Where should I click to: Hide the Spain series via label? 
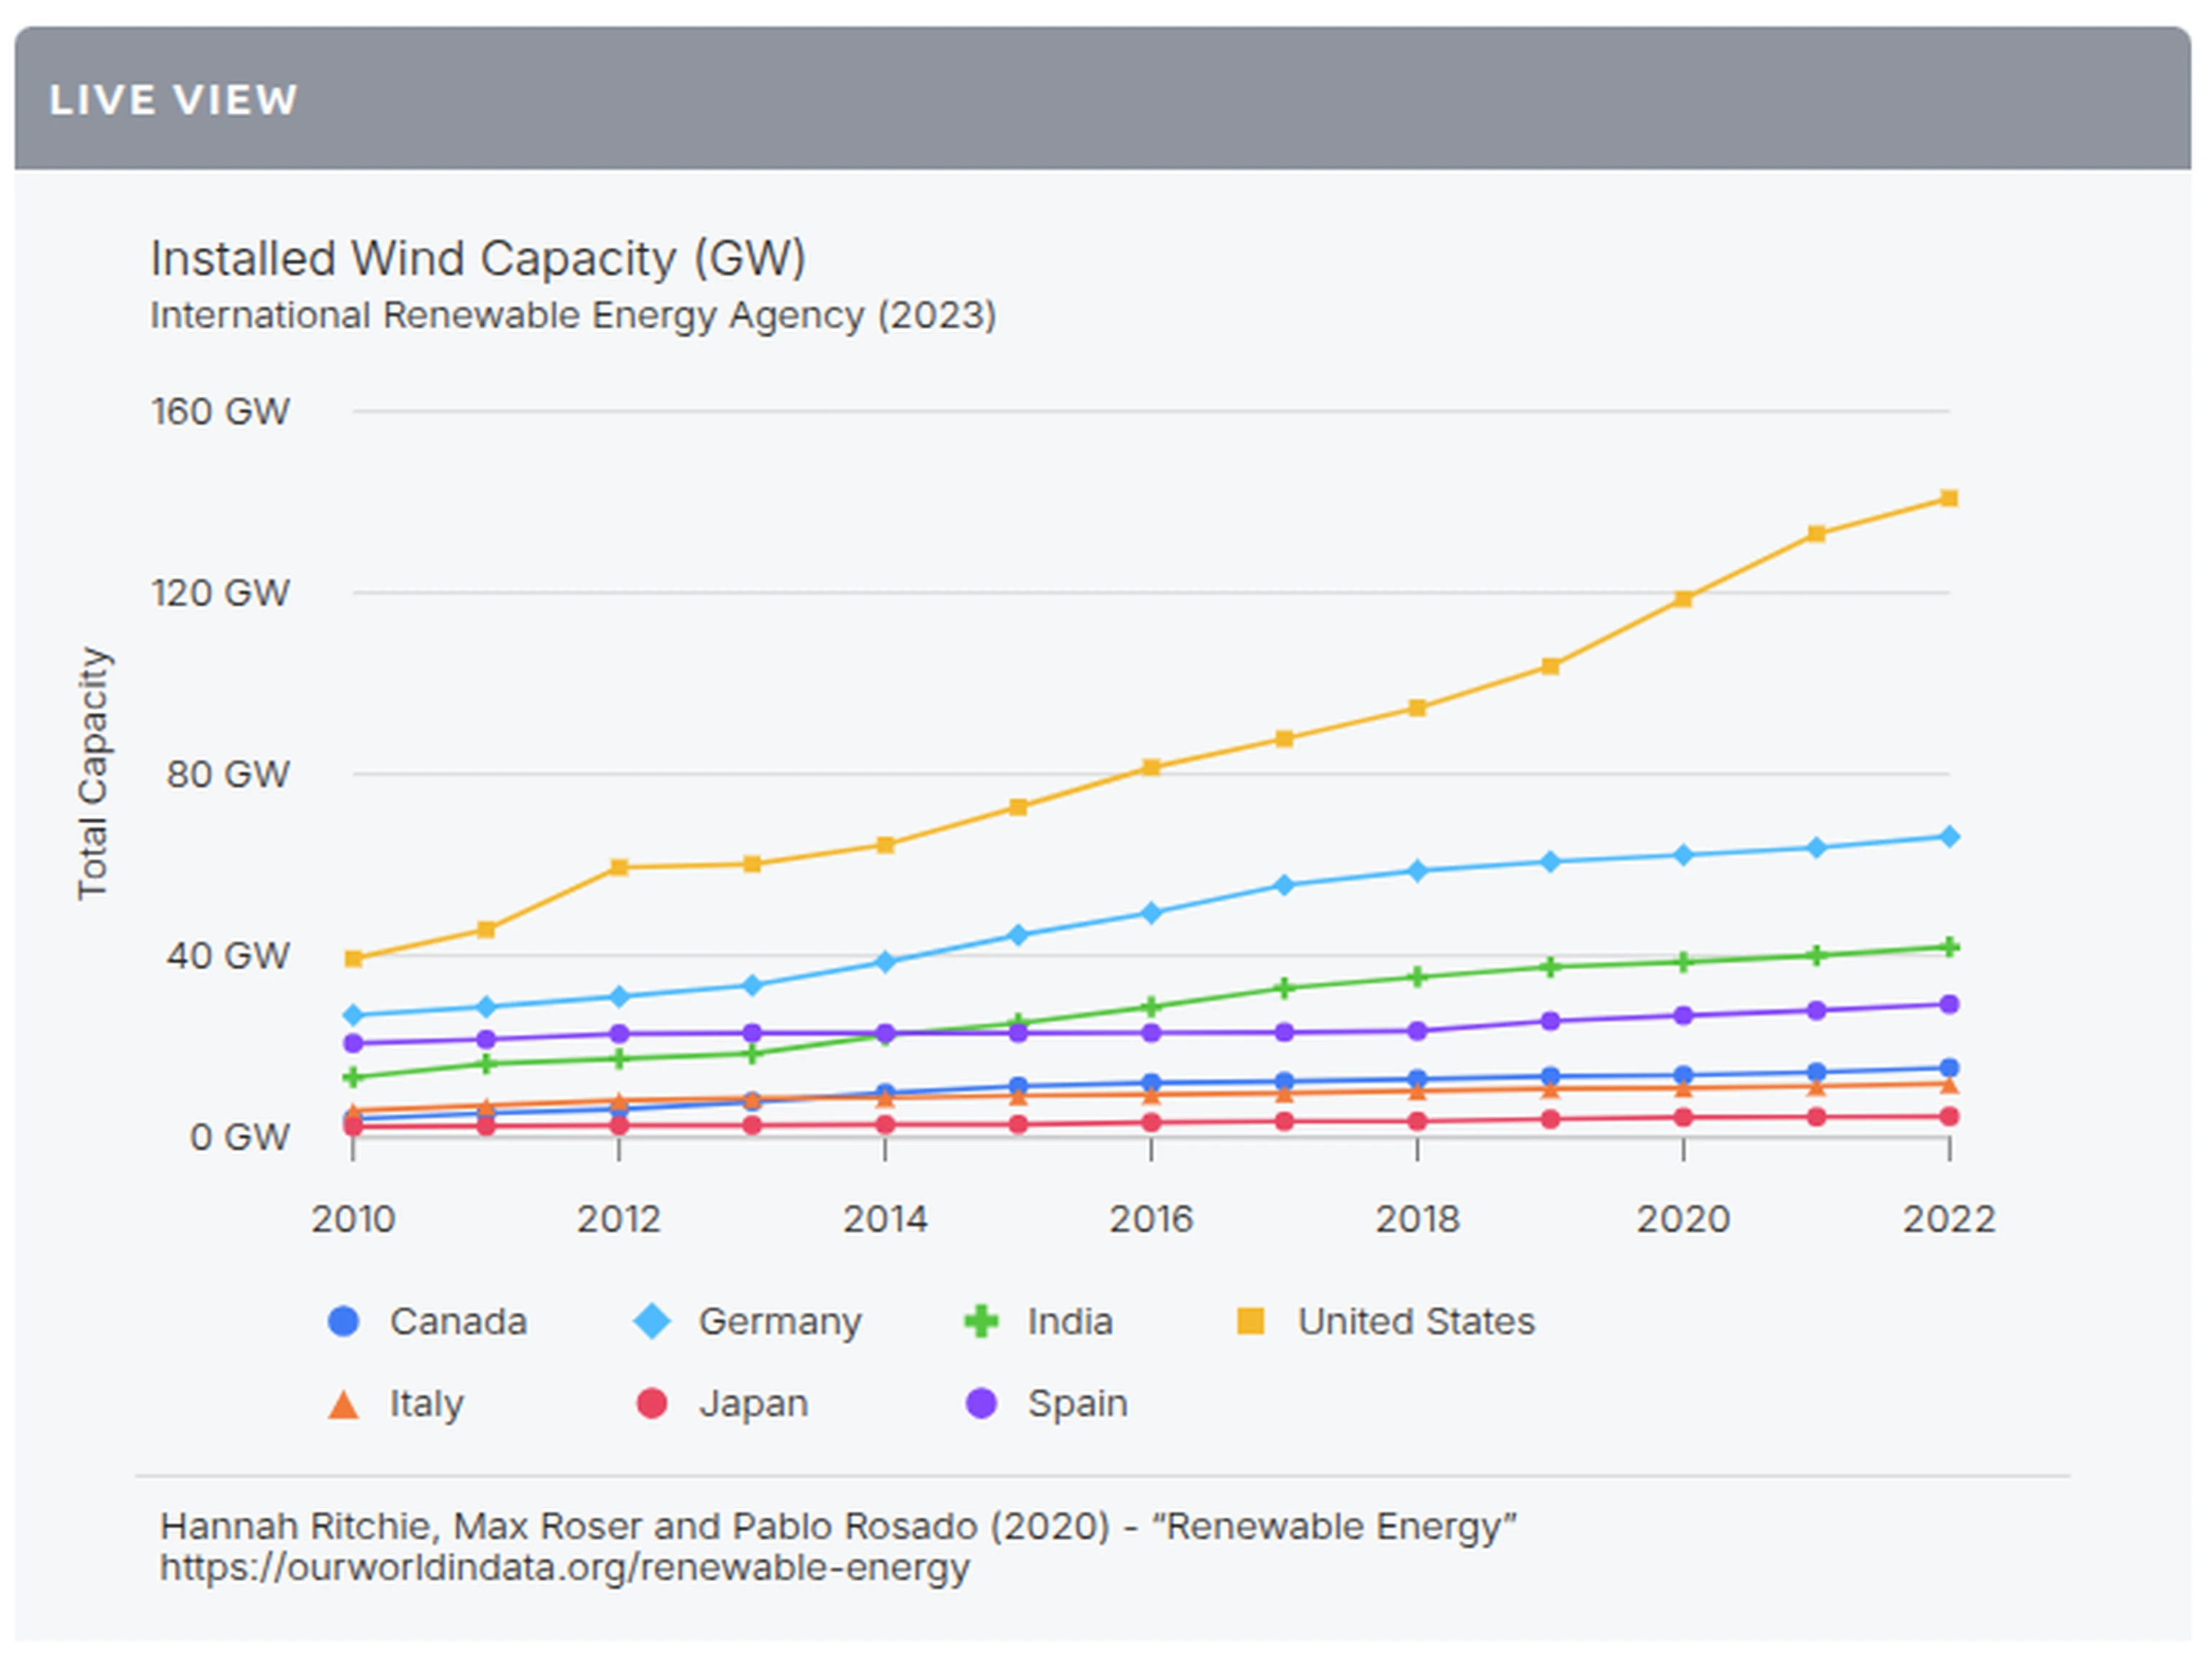point(1077,1403)
